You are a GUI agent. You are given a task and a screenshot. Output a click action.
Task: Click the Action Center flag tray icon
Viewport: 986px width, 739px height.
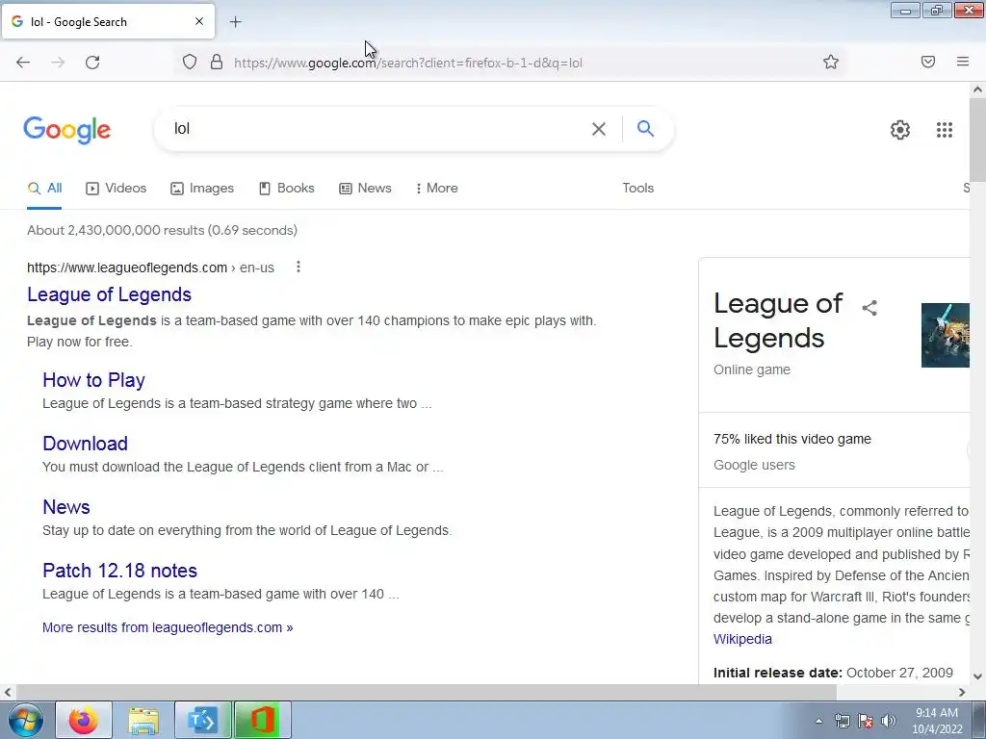tap(866, 721)
